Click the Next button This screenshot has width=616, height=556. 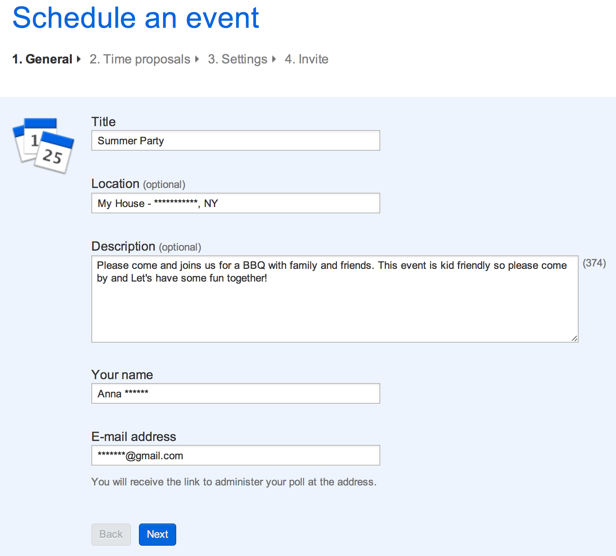[x=157, y=534]
